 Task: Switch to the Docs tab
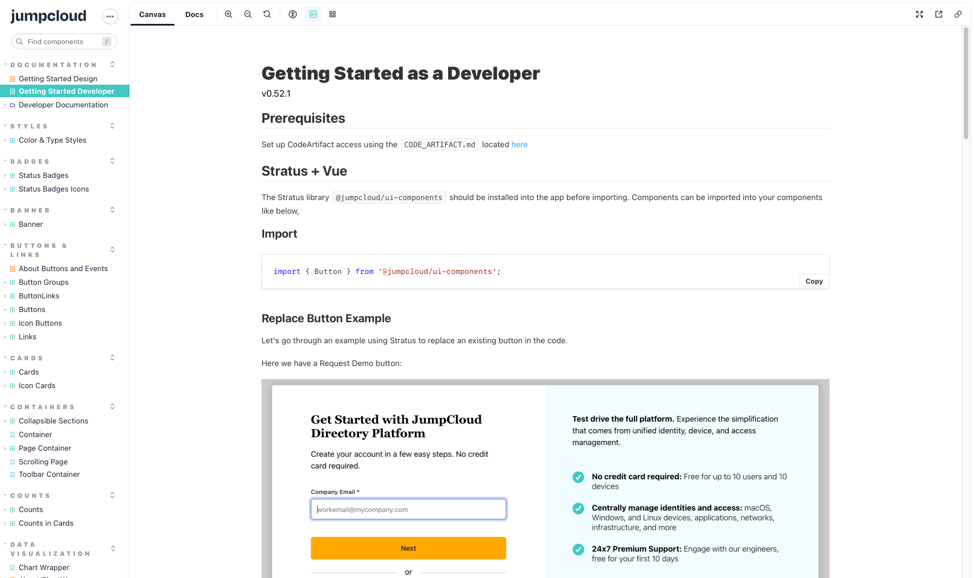pos(194,14)
